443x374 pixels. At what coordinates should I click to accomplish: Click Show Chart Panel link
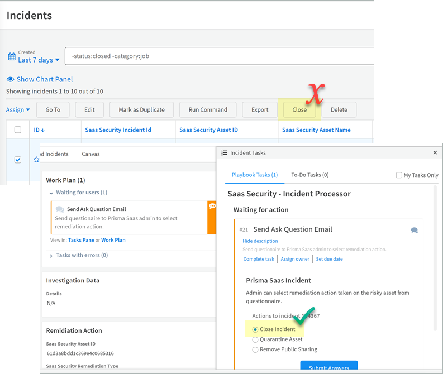45,79
